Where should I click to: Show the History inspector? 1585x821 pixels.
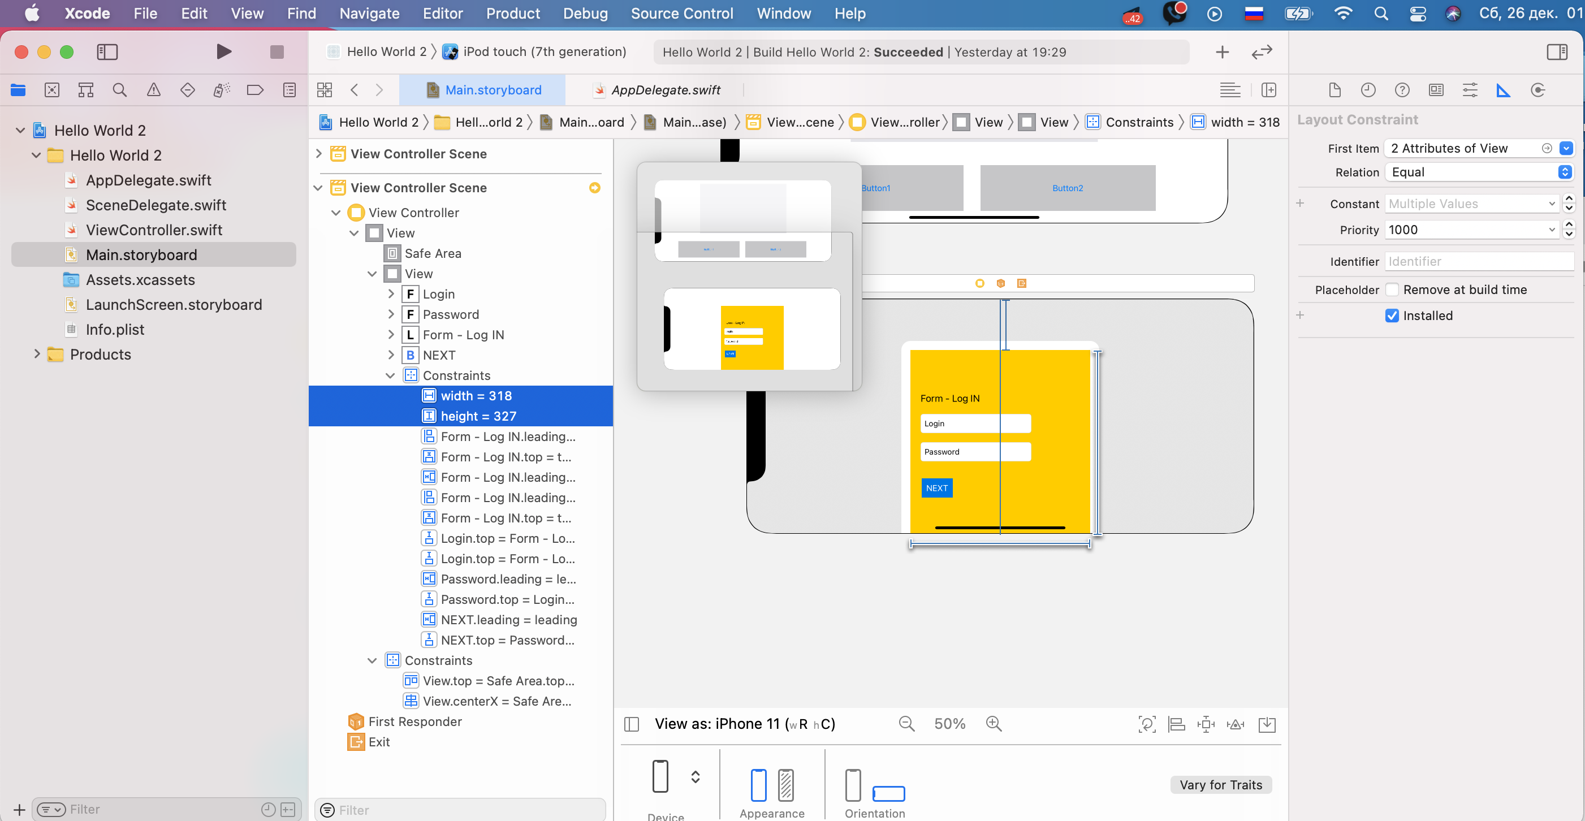pos(1368,90)
